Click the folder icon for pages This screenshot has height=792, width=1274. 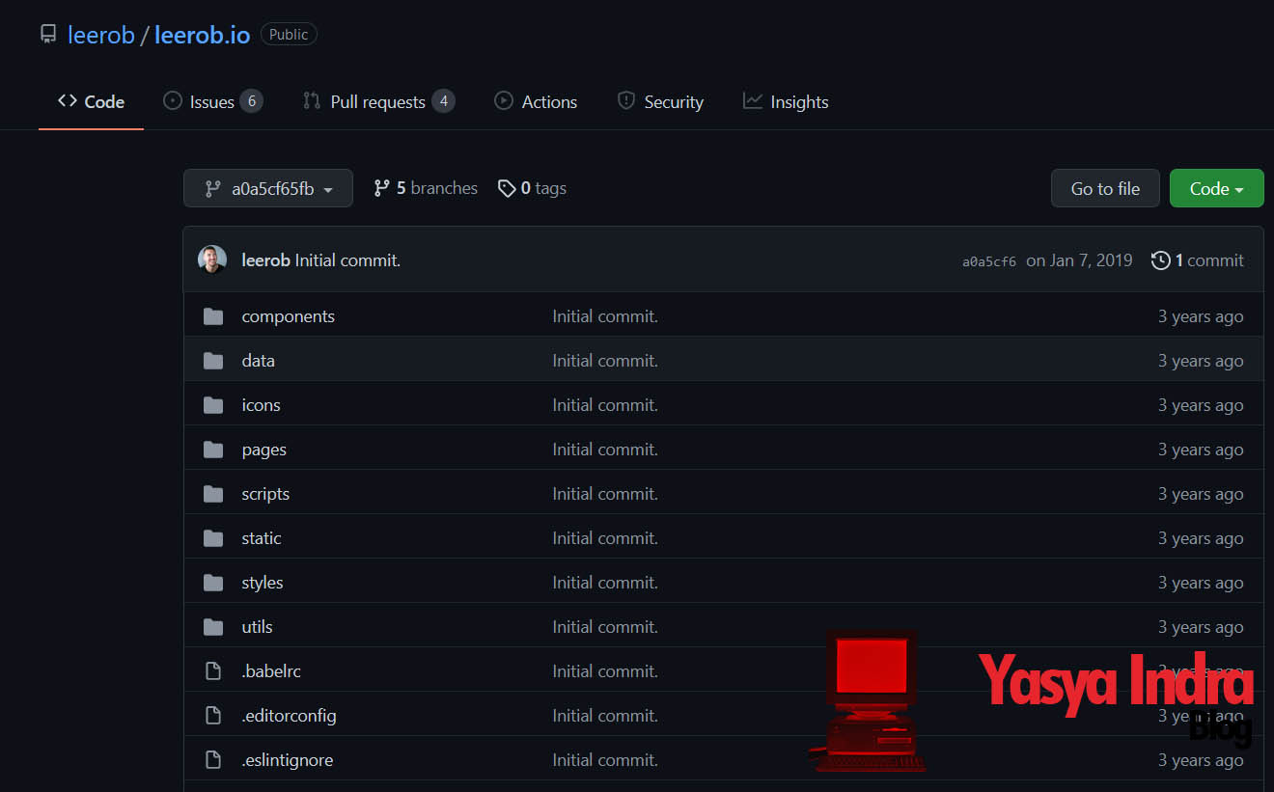tap(213, 450)
